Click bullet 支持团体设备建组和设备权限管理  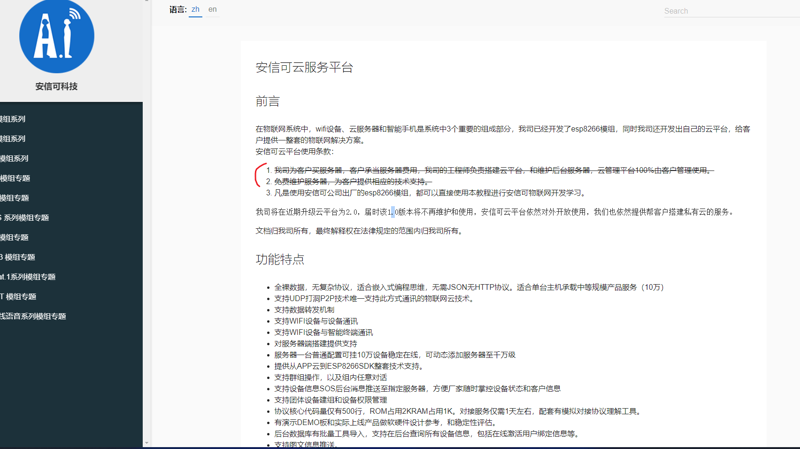pos(331,400)
